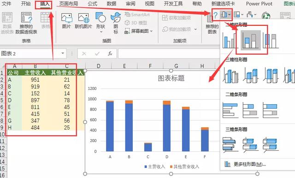Open the 帮助 ribbon tab

[x=197, y=4]
